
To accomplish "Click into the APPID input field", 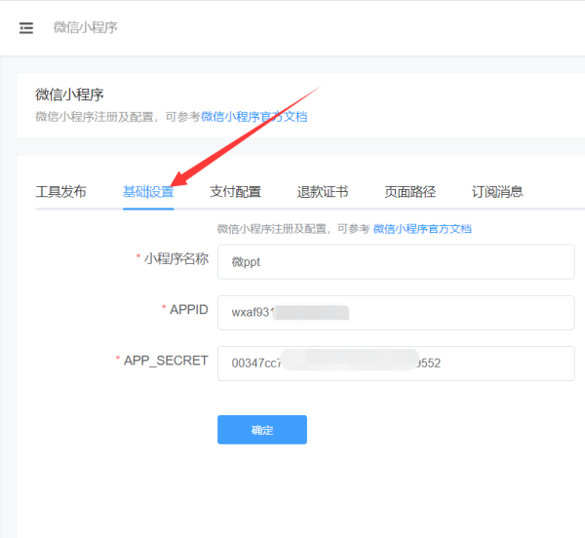I will pos(396,313).
